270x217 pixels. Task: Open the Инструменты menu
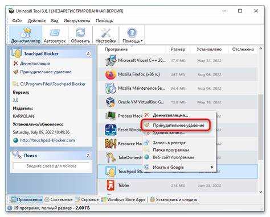point(77,20)
